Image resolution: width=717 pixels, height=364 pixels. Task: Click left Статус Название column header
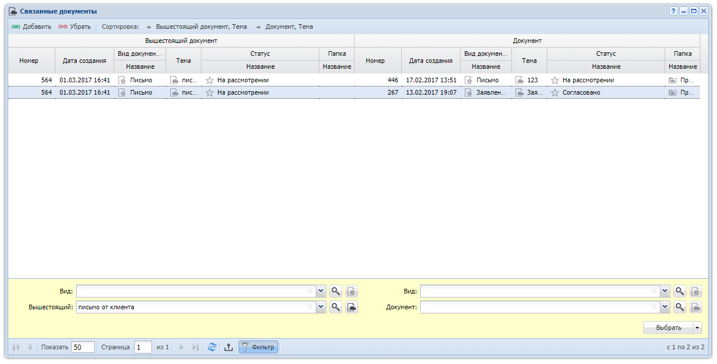260,66
